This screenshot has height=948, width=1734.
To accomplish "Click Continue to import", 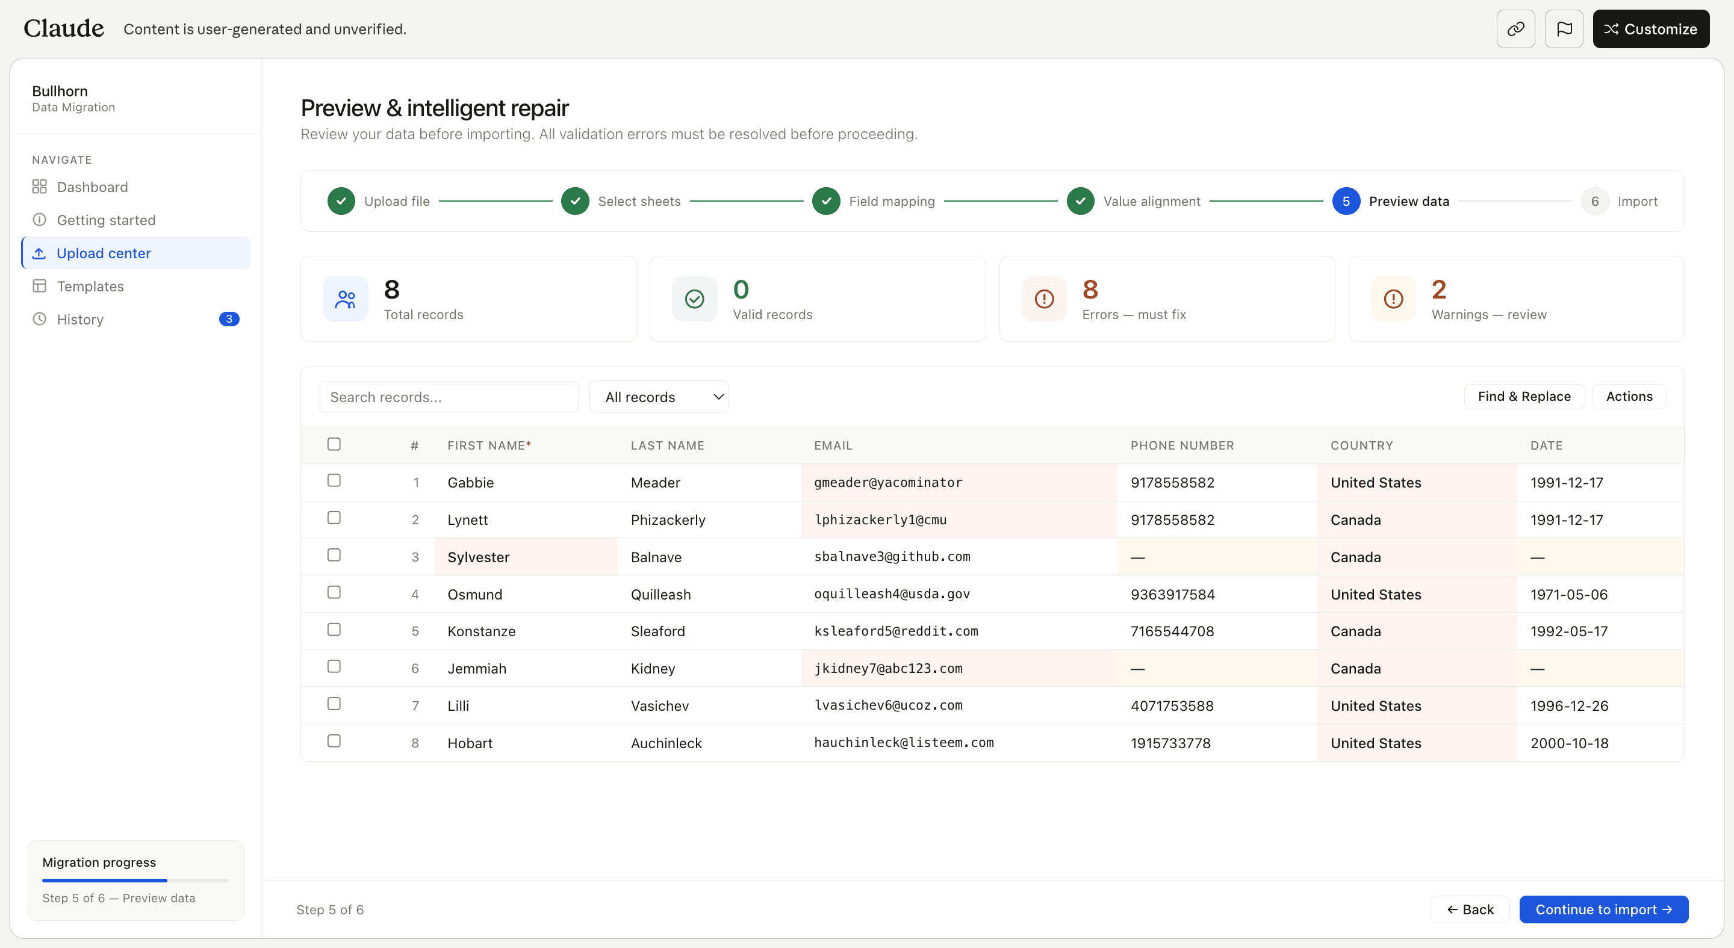I will [x=1603, y=909].
